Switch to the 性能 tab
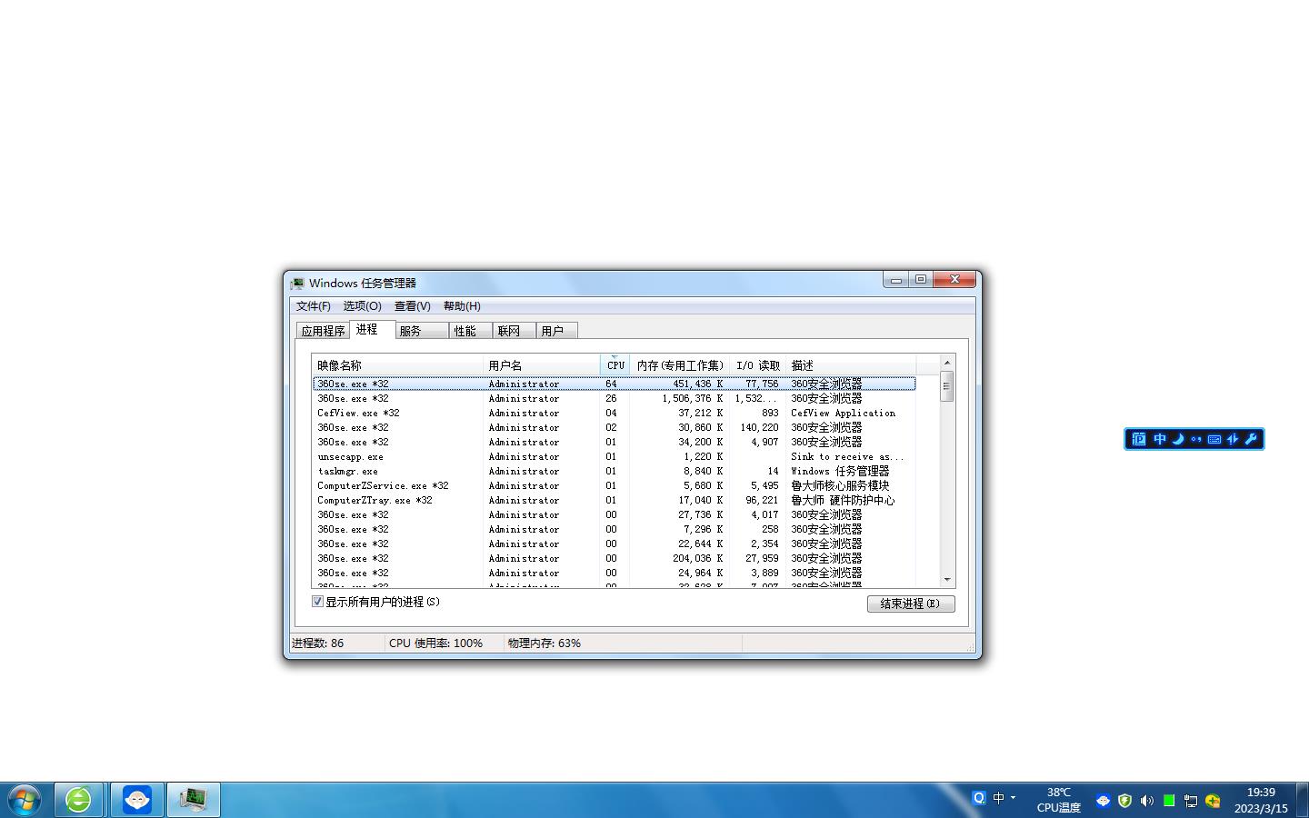 click(470, 331)
